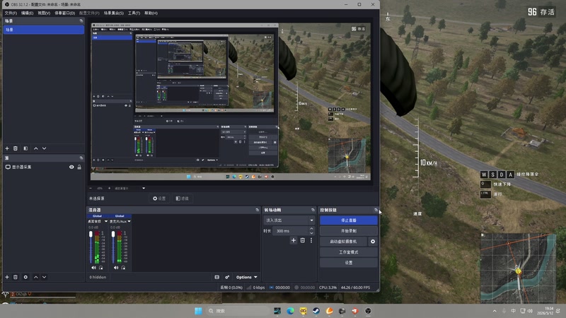Add a transition with the plus icon
Image resolution: width=566 pixels, height=318 pixels.
[294, 240]
